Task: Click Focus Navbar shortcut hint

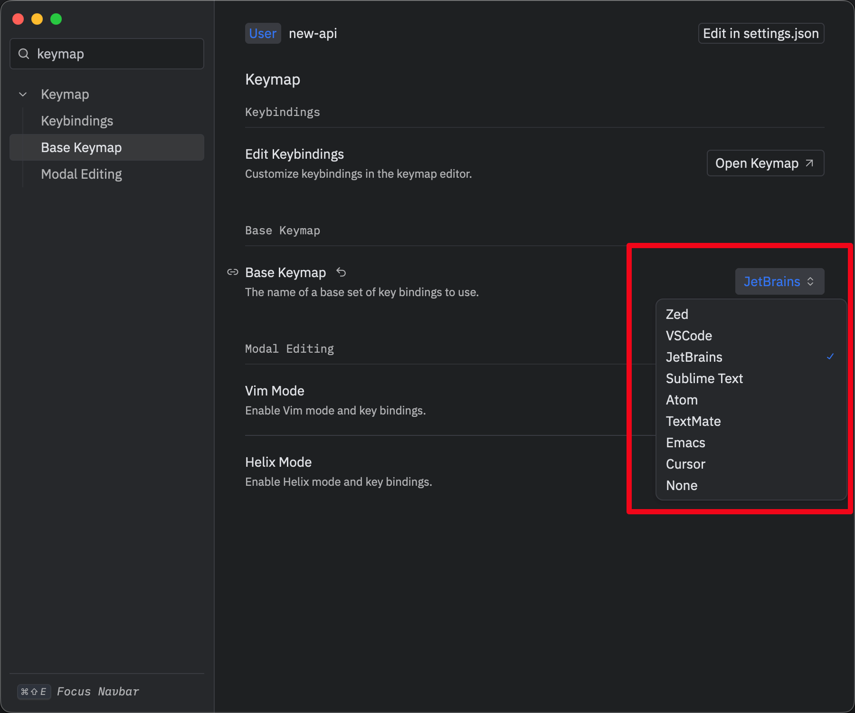Action: (x=79, y=691)
